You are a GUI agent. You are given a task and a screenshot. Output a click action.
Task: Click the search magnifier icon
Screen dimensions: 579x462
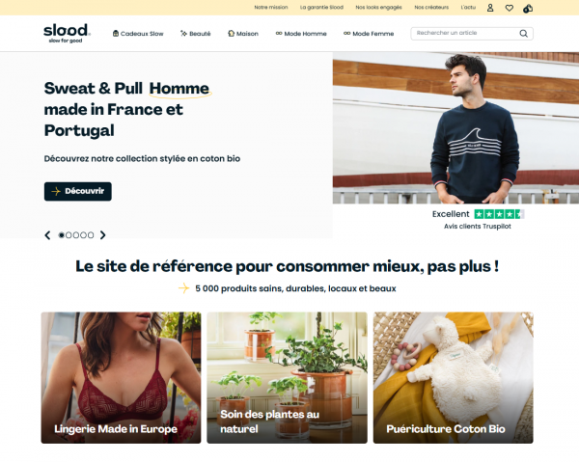point(523,34)
